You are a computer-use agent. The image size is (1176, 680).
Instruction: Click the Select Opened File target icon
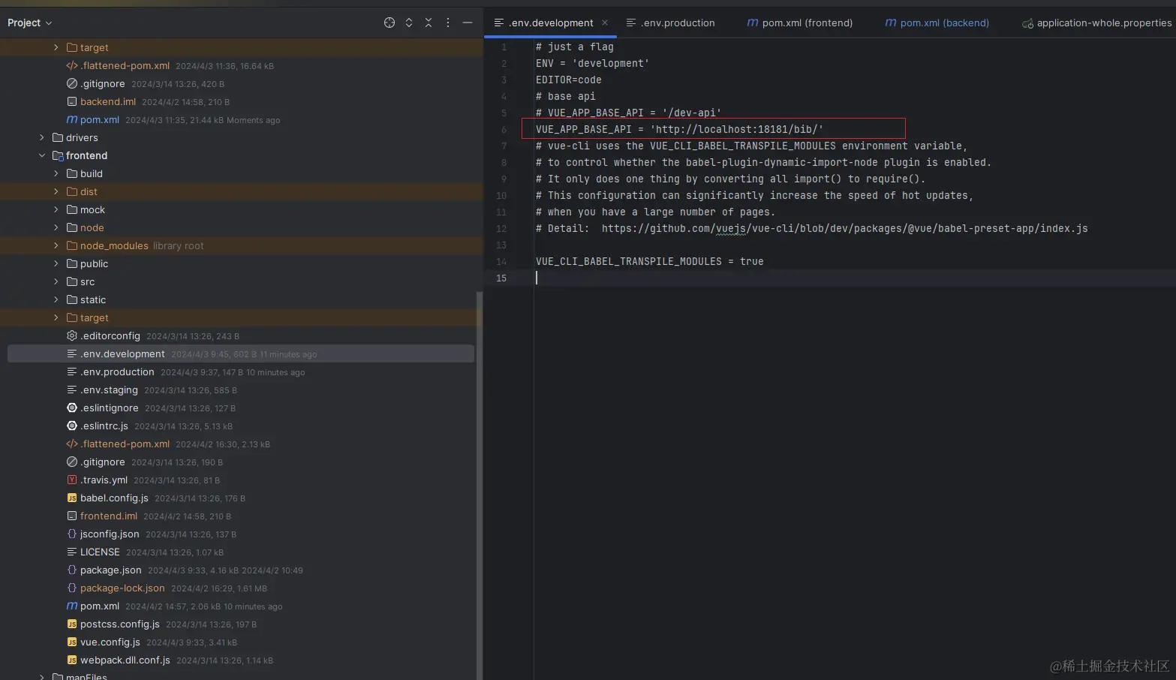coord(389,23)
